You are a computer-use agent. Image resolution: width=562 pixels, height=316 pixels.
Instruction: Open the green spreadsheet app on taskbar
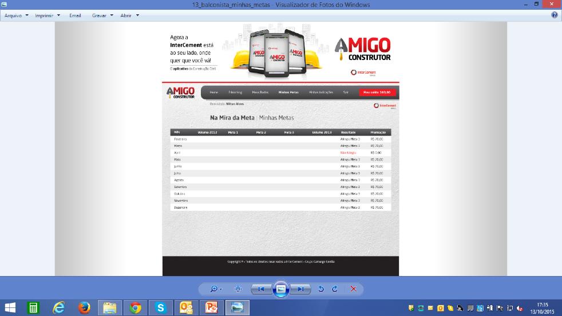[x=33, y=308]
